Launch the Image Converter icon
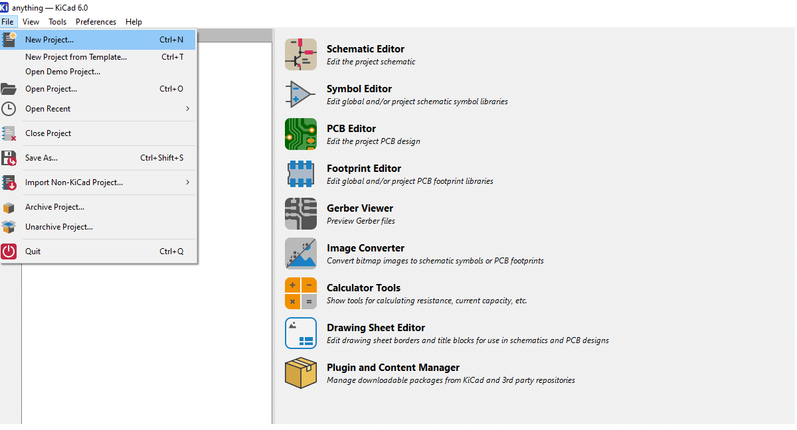 click(x=301, y=253)
